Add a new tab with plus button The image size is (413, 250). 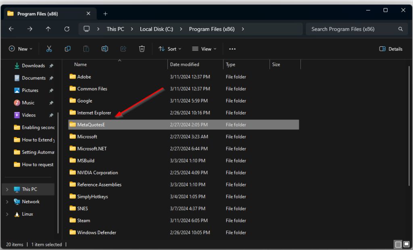point(105,14)
